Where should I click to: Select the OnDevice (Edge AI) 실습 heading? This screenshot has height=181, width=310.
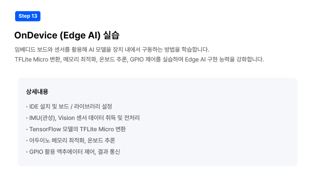67,35
